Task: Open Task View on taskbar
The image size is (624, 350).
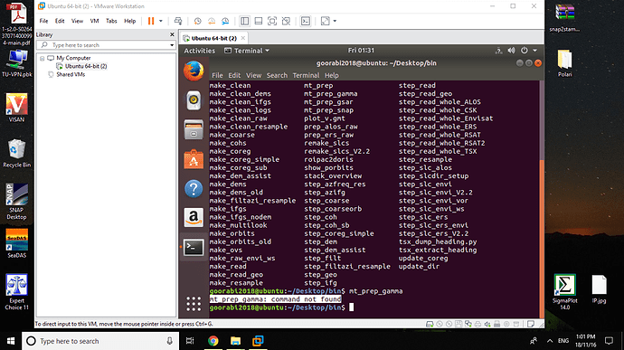Action: pyautogui.click(x=190, y=341)
